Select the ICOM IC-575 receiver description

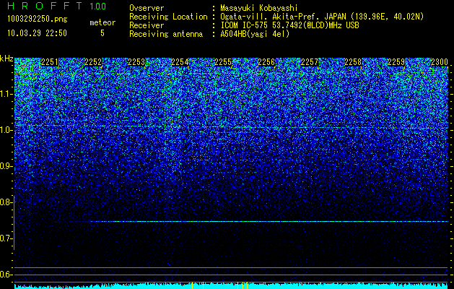pyautogui.click(x=289, y=25)
